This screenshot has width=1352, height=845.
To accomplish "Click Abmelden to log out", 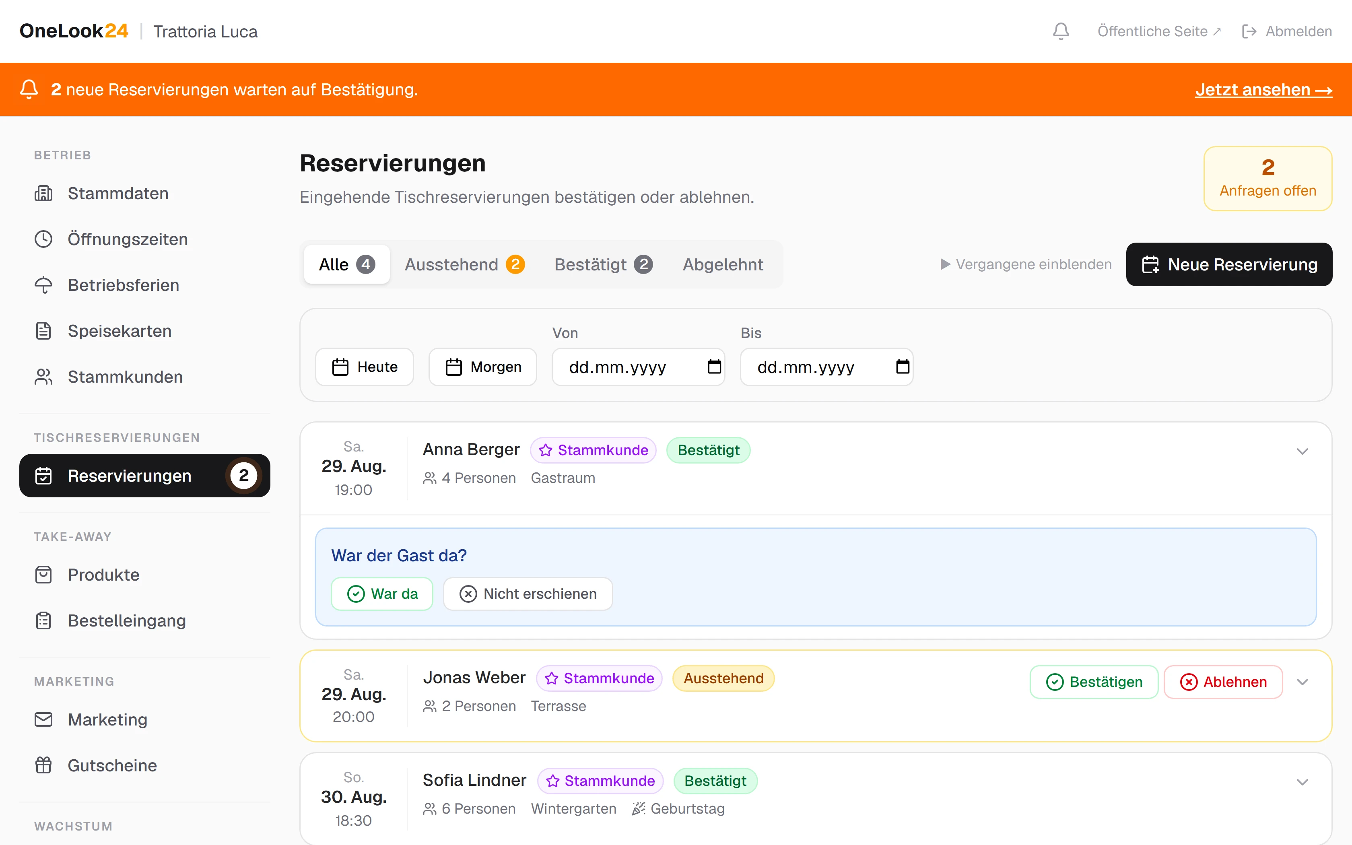I will [1287, 31].
